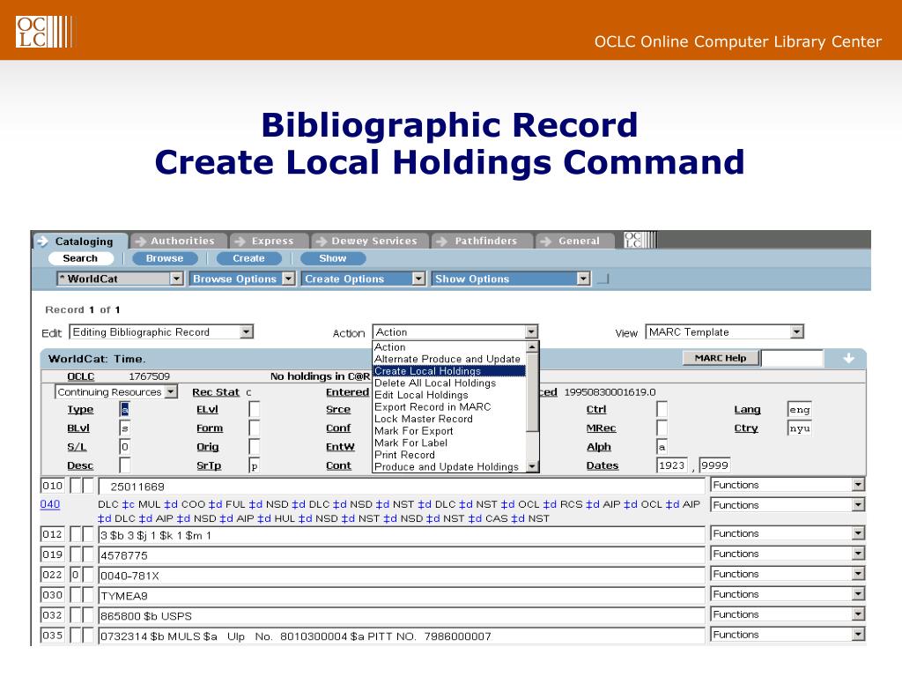Click the text box beside MARC Help
This screenshot has width=902, height=677.
coord(793,358)
